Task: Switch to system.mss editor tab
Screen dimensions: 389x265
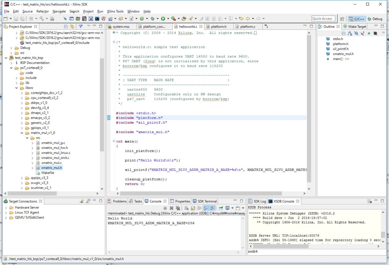Action: pos(121,27)
